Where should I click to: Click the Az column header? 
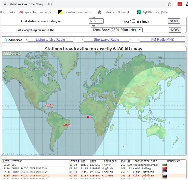[x=129, y=161]
